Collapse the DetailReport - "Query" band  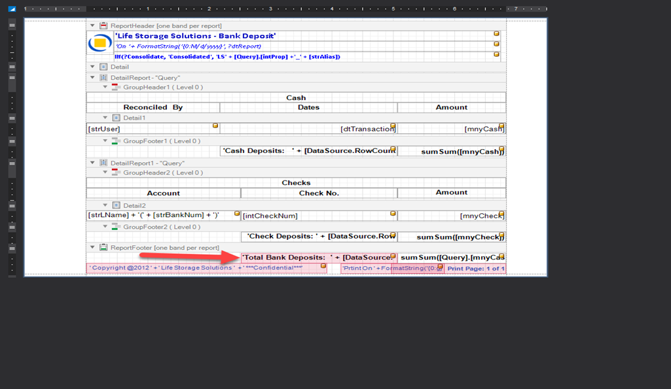pos(92,77)
